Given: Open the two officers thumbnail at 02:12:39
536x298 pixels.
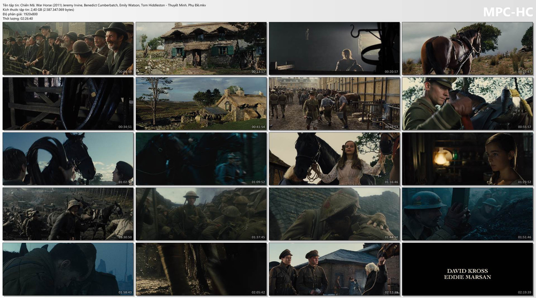Looking at the screenshot, I should [x=334, y=269].
